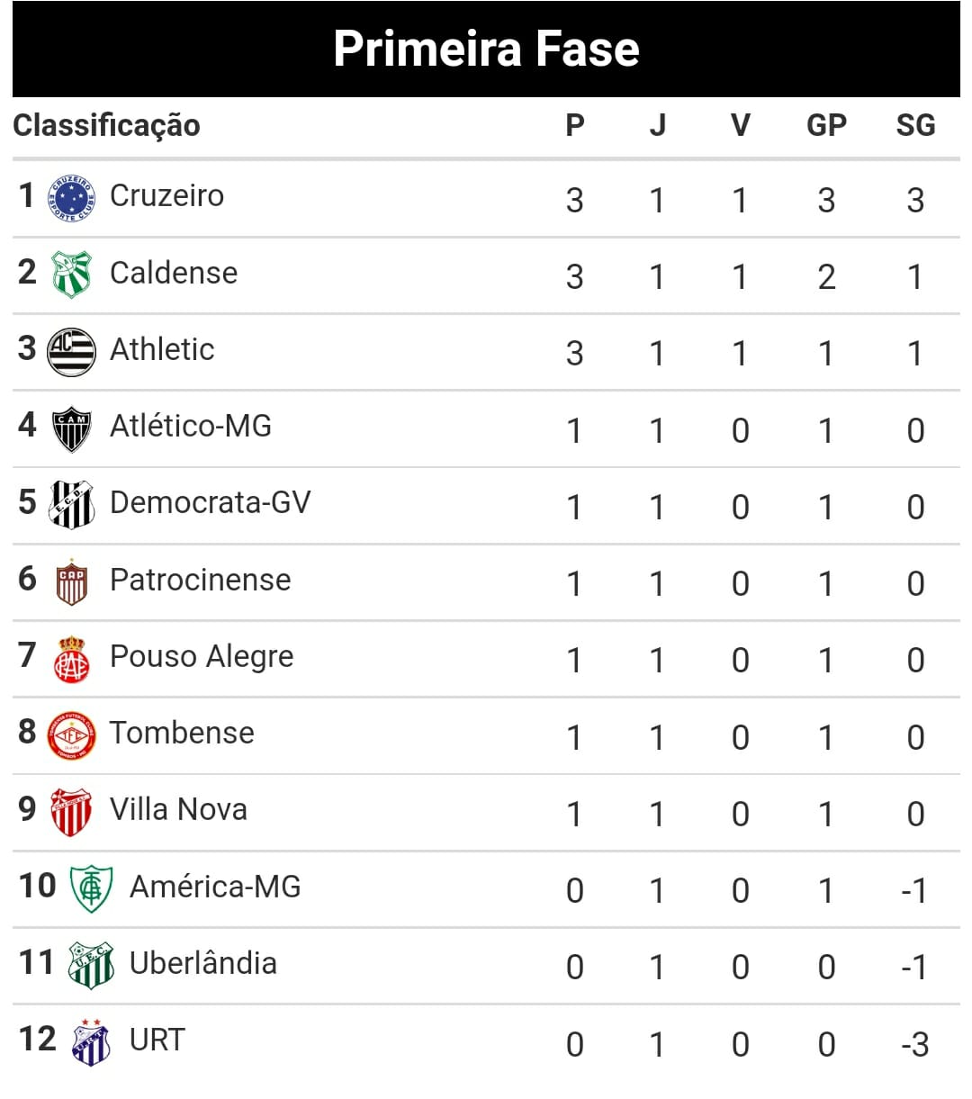Select the Tombense red circular logo
This screenshot has width=972, height=1099.
point(71,735)
